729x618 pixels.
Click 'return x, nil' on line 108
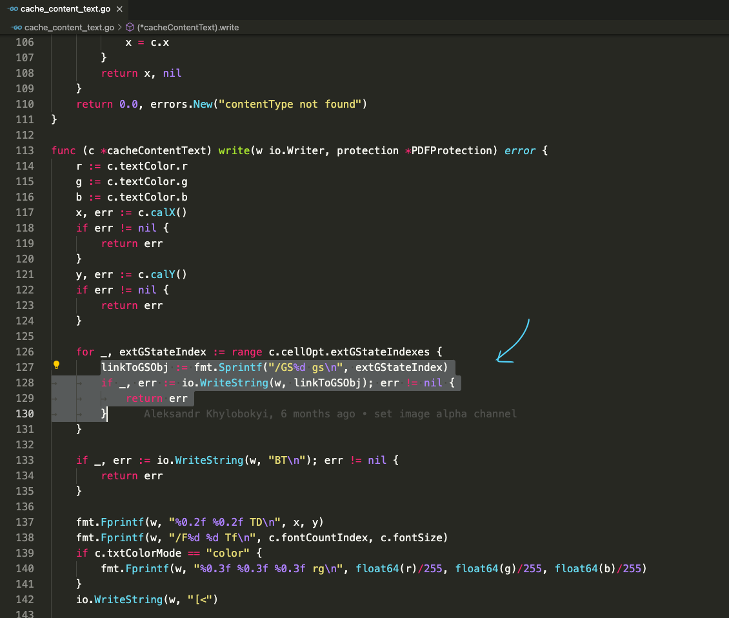tap(141, 73)
